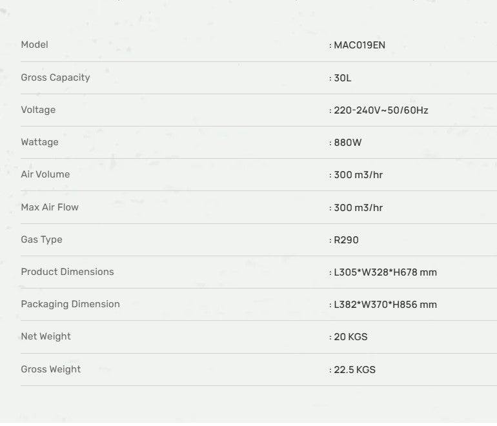
Task: Click the Air Volume label
Action: point(45,174)
